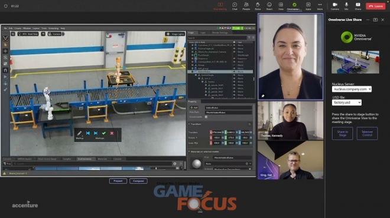Select the Rotate tool in viewport toolbar
This screenshot has height=218, width=390.
[5, 58]
